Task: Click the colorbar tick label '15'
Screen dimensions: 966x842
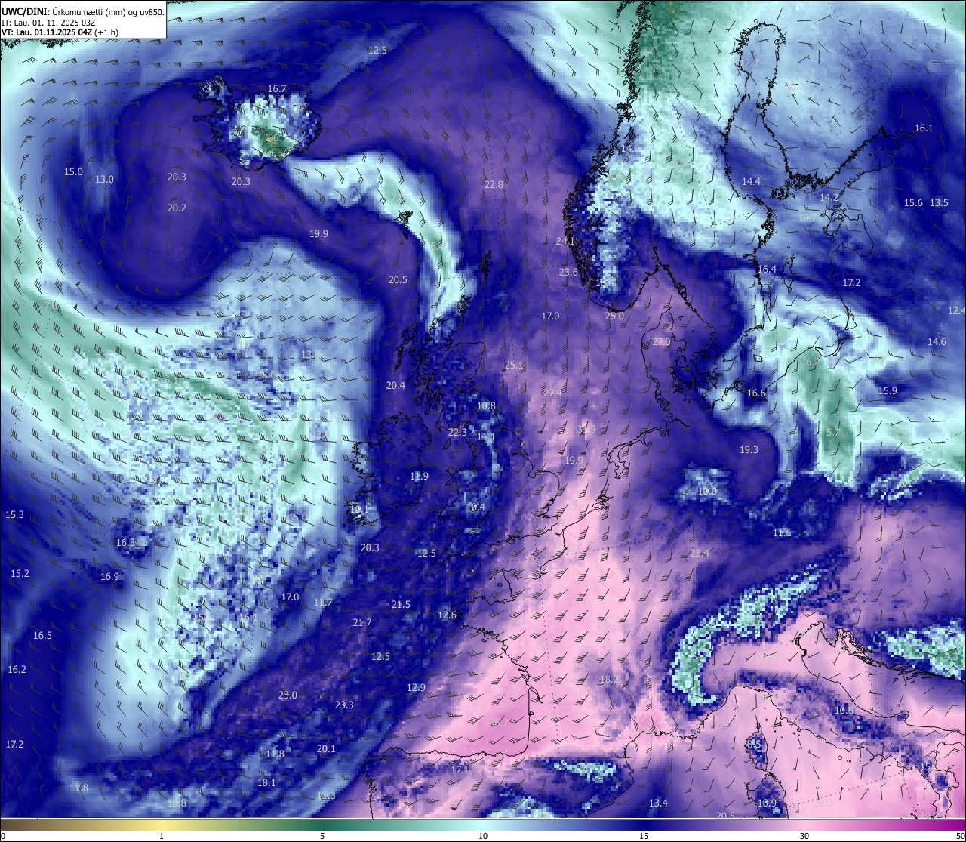Action: click(644, 836)
